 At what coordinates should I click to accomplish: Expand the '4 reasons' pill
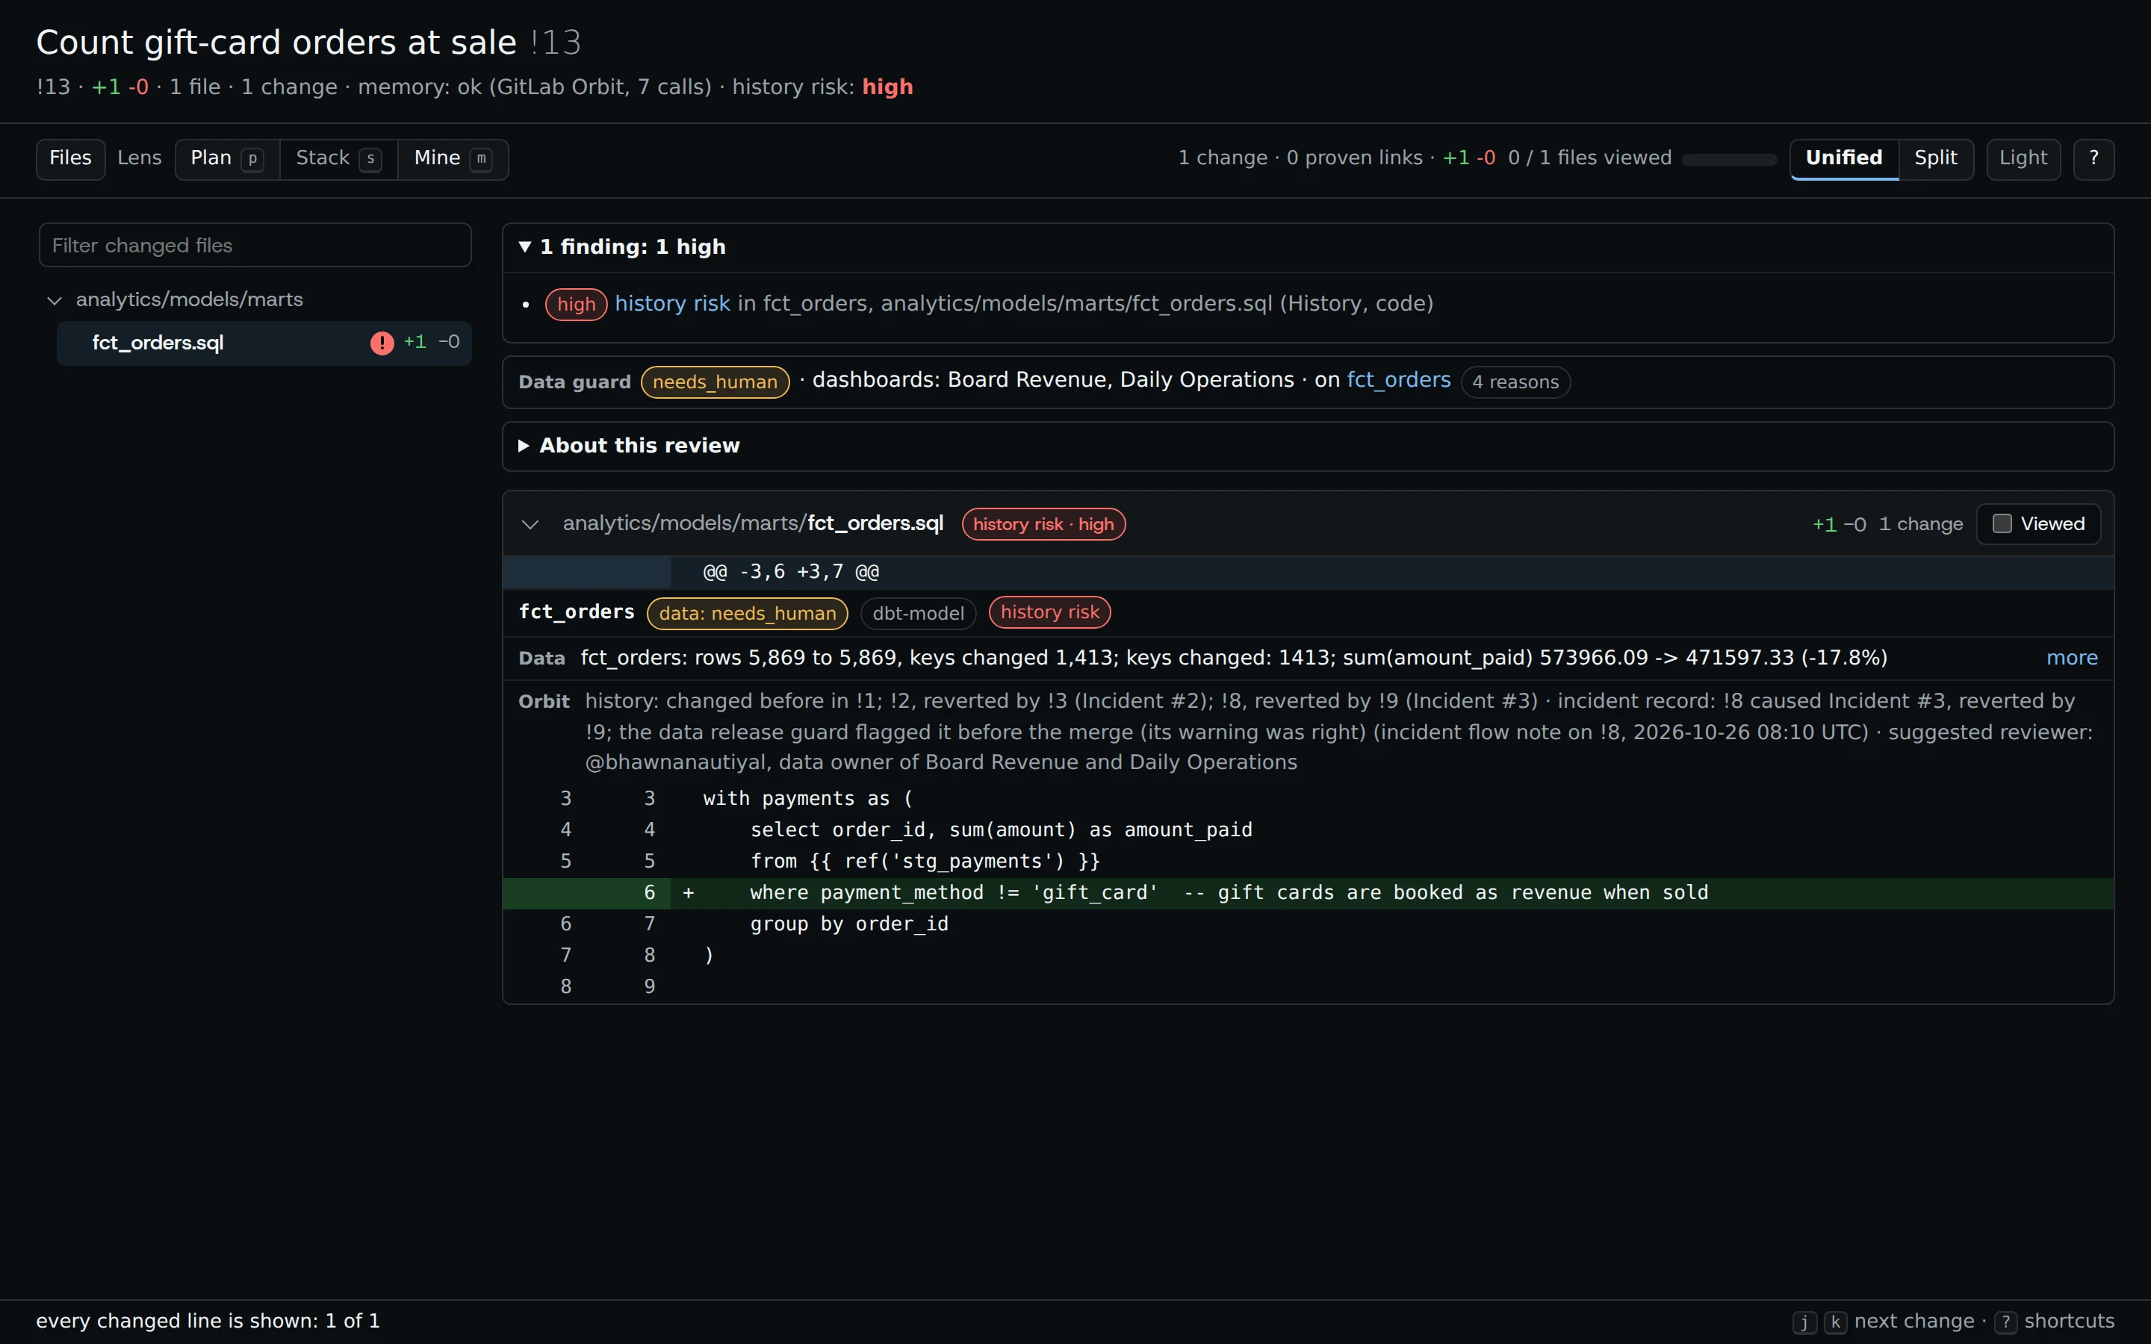point(1515,382)
